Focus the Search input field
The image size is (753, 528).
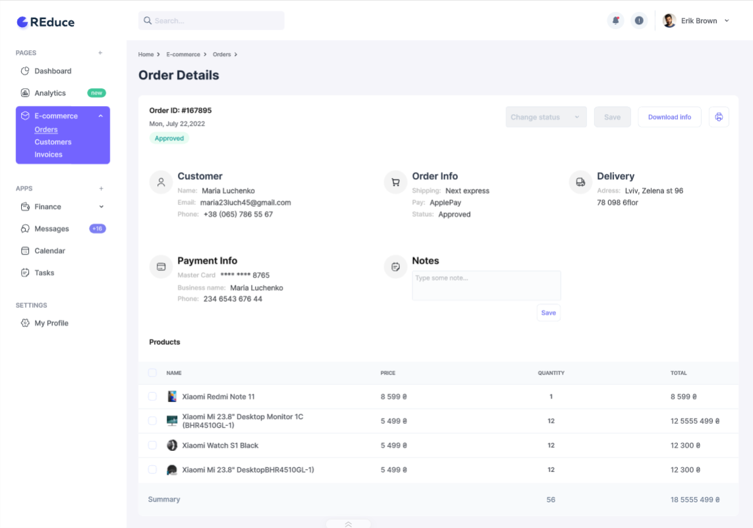click(x=211, y=20)
